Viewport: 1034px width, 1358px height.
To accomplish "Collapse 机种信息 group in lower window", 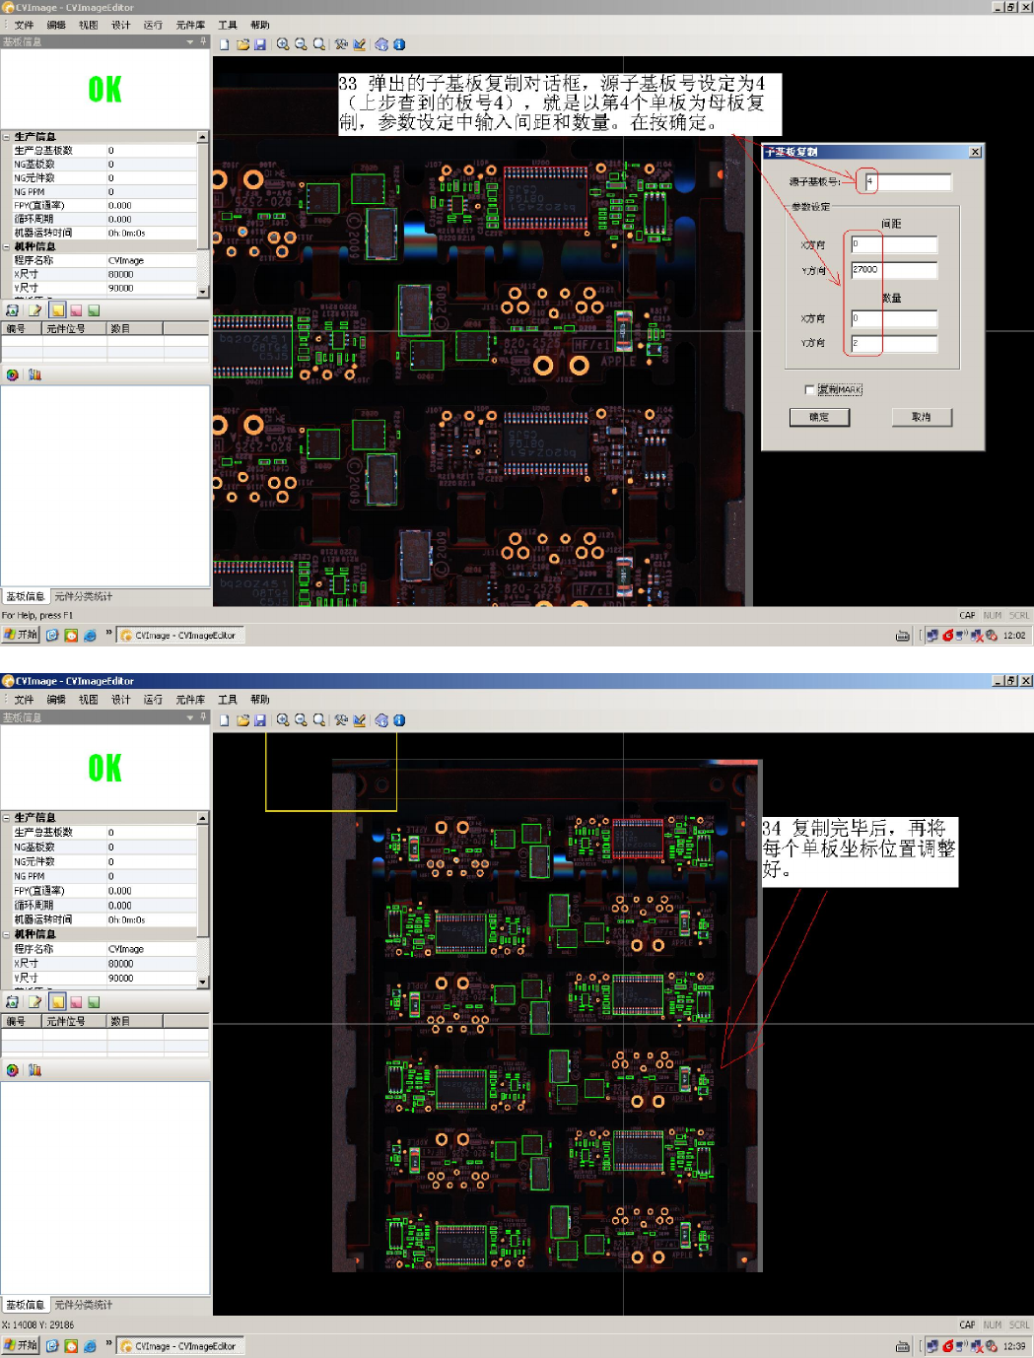I will pos(6,934).
